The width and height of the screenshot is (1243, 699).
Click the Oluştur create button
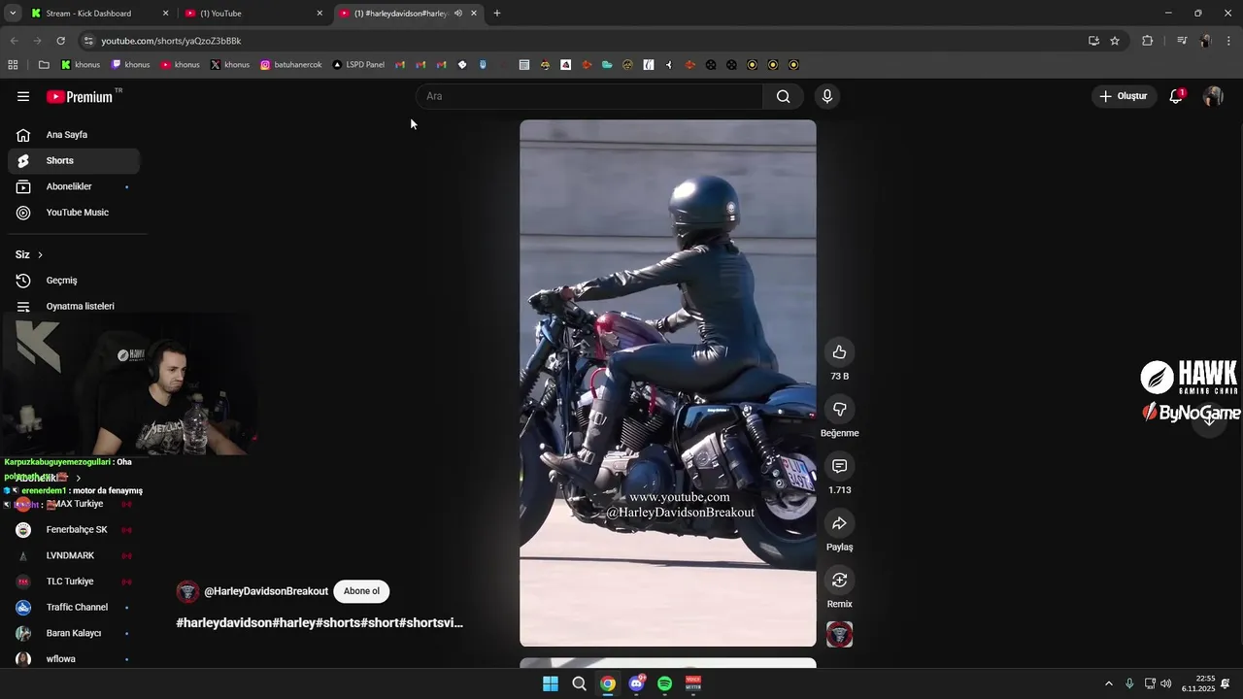click(x=1123, y=96)
